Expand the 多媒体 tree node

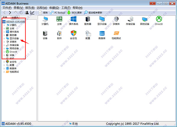tap(4, 42)
